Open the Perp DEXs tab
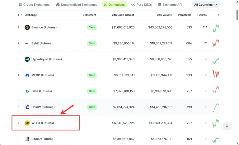 point(141,5)
